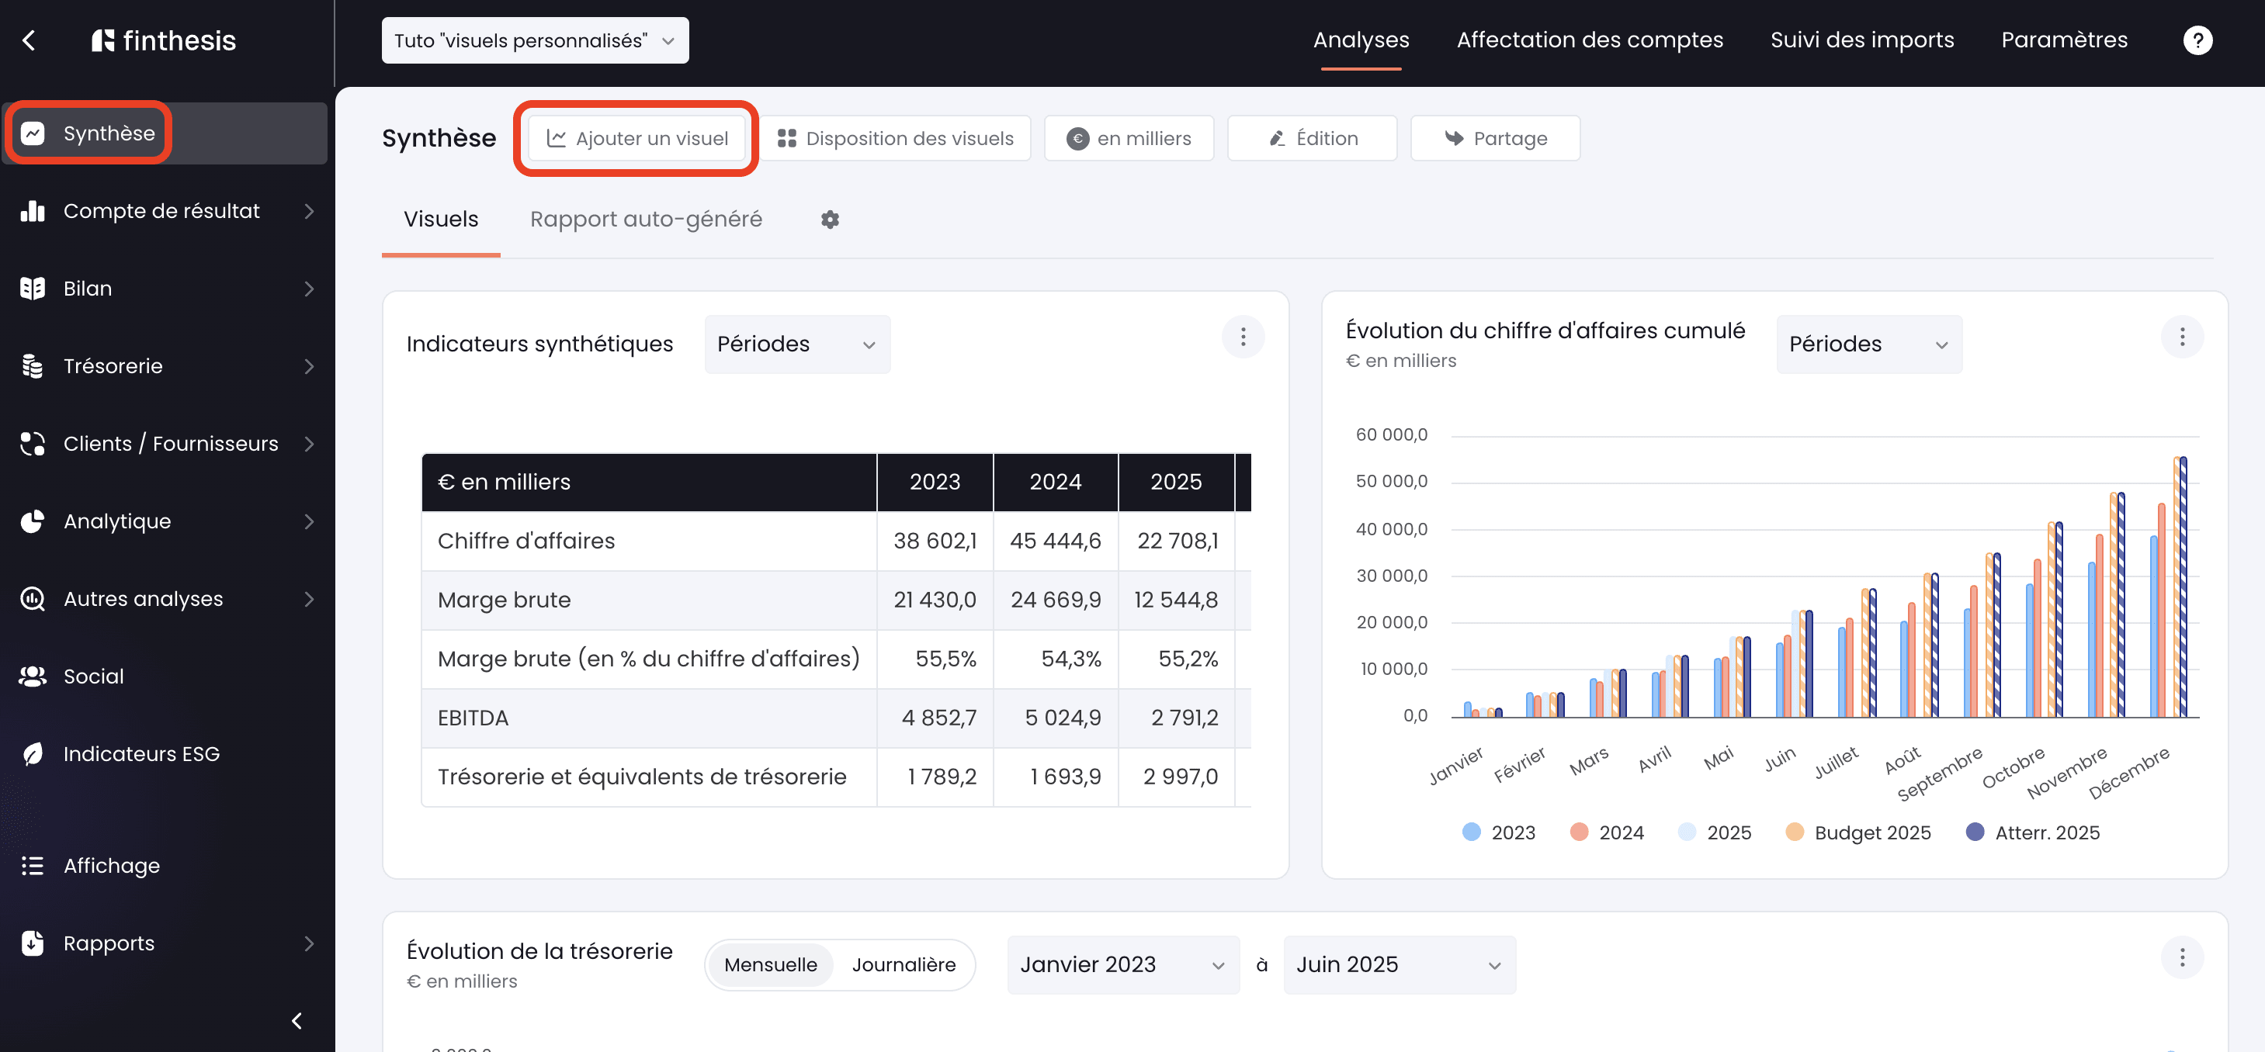Open Affectation des comptes tab

[x=1589, y=40]
